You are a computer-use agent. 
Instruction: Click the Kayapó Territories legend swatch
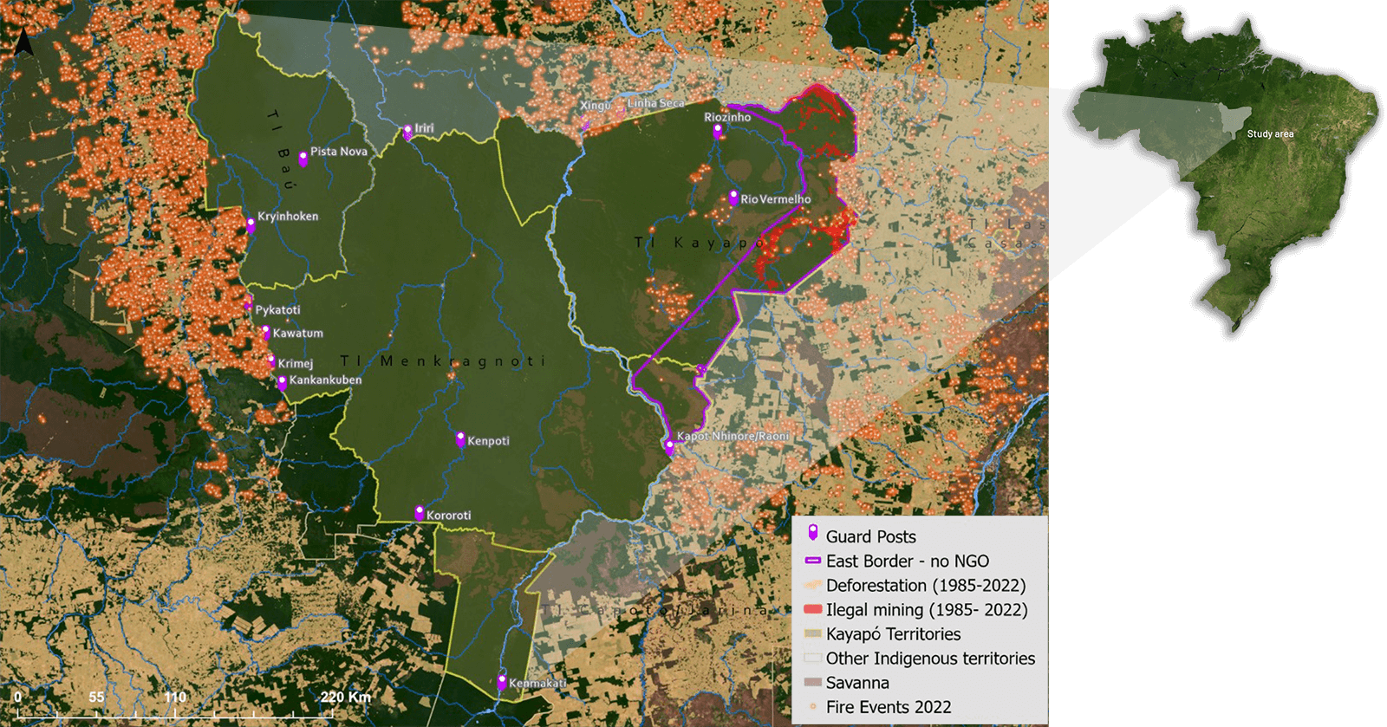tap(813, 633)
